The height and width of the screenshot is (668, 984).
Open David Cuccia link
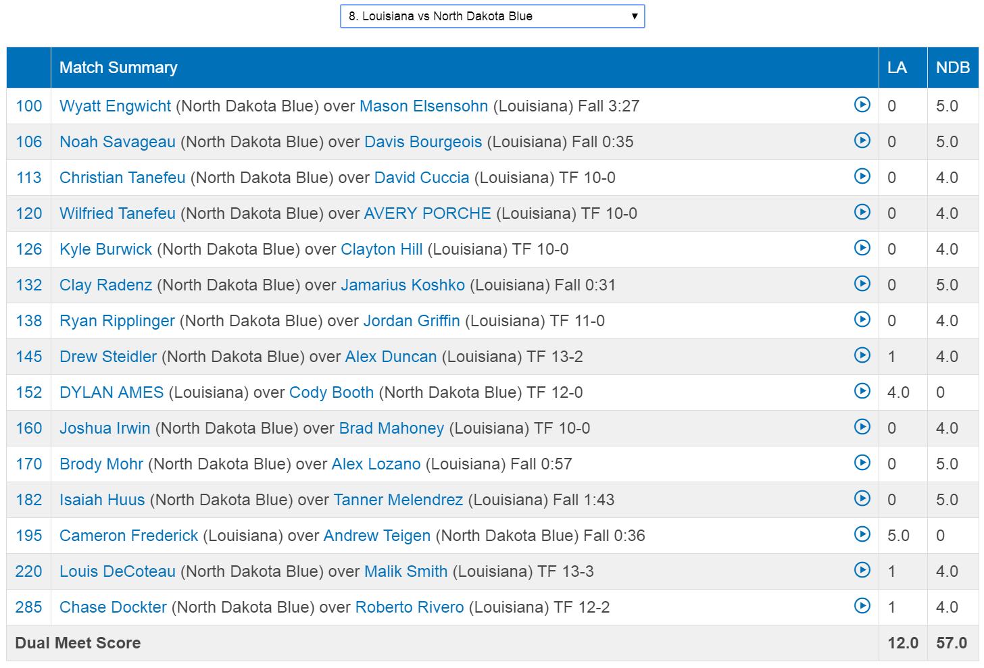422,178
